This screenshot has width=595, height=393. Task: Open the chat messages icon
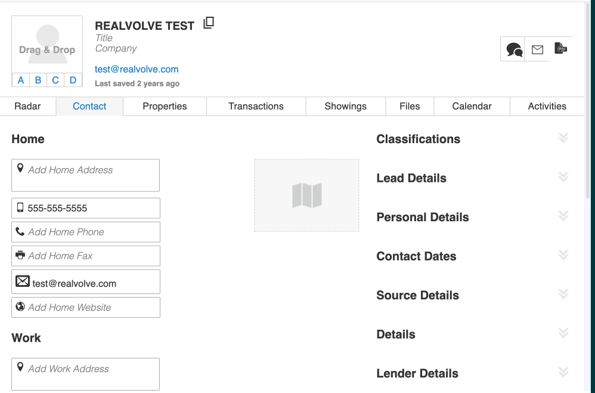click(x=514, y=49)
